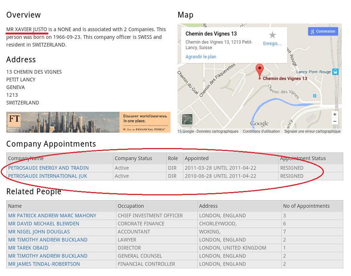Click Signaler une erreur cartographique link
351x276 pixels.
312,131
